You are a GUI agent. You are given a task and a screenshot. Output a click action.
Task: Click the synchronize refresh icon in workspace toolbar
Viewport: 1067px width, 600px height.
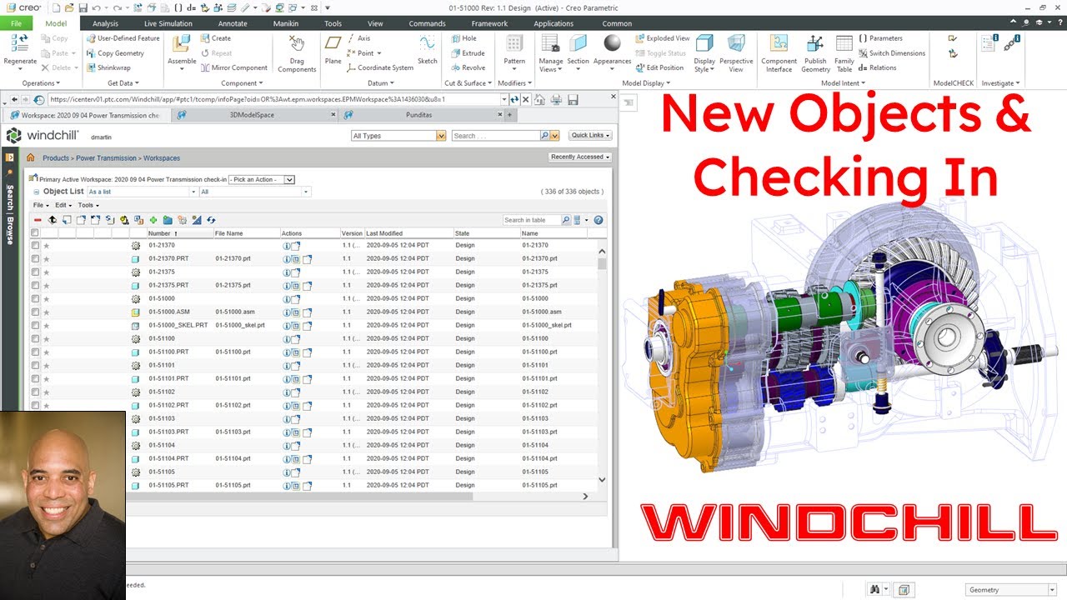tap(211, 220)
